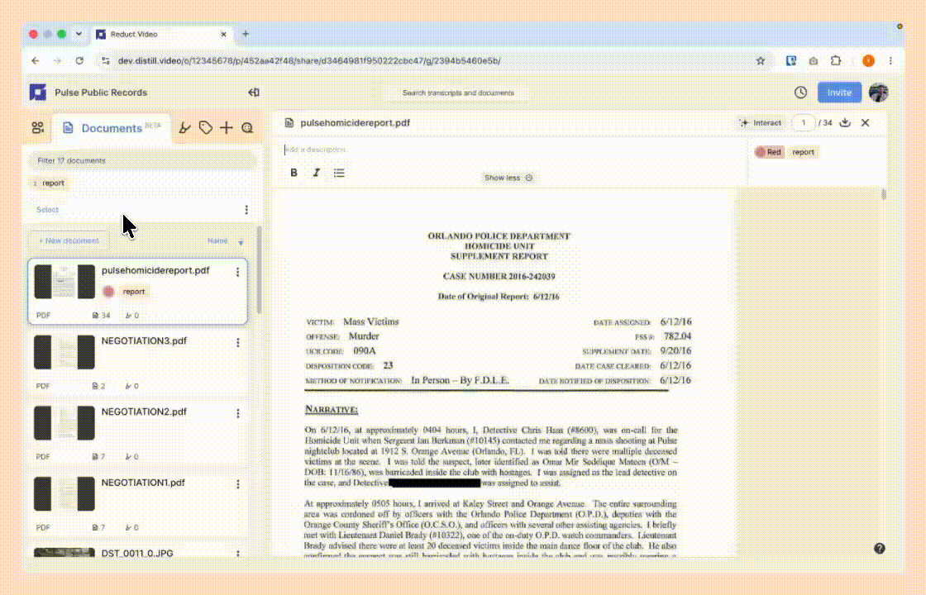Open the Chrome three-dot menu

tap(890, 61)
